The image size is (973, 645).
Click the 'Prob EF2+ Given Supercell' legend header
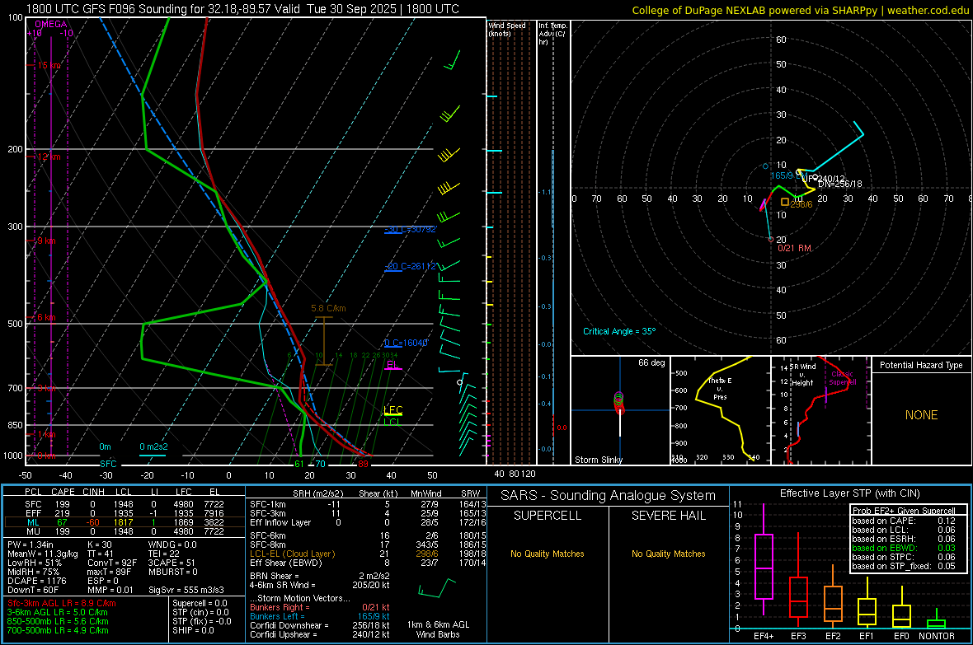904,511
